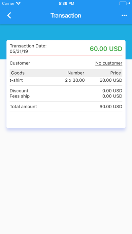Viewport: 132px width, 234px height.
Task: Open the three-dot more options menu
Action: (x=124, y=15)
